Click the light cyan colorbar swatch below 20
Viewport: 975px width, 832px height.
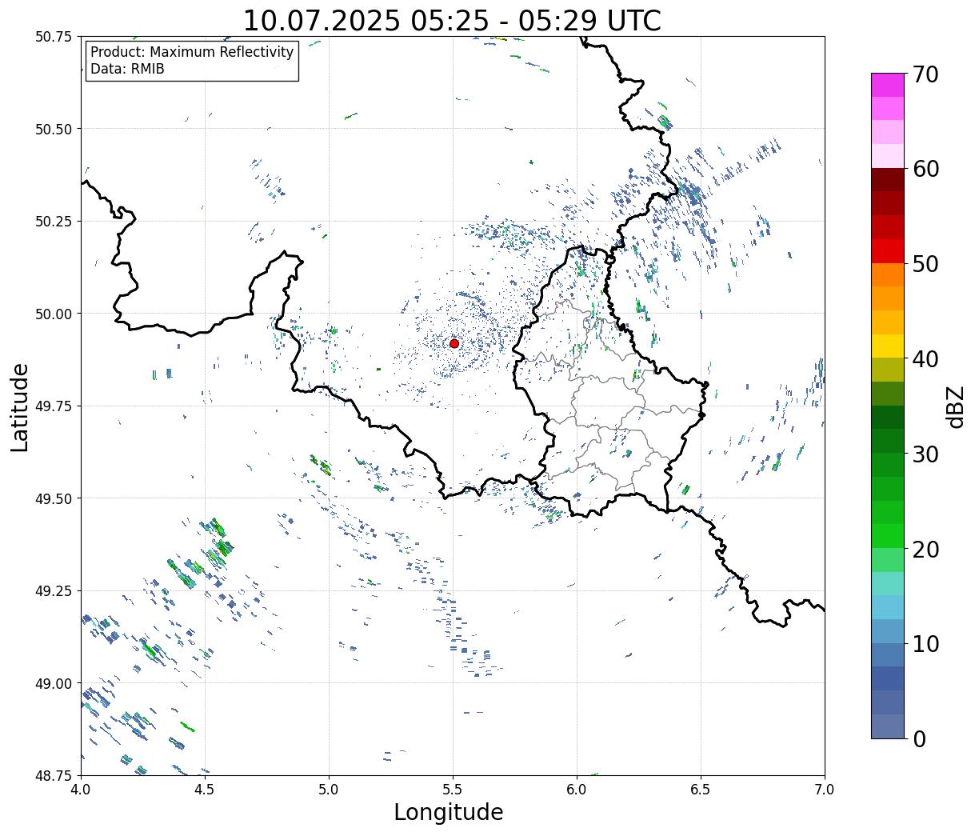click(888, 583)
